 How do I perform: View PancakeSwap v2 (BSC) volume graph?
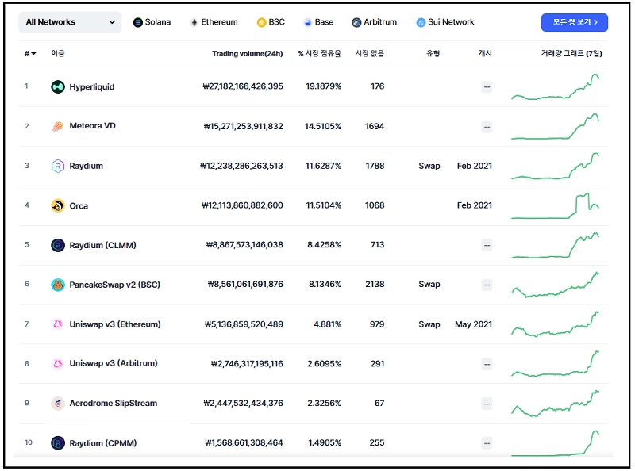555,285
